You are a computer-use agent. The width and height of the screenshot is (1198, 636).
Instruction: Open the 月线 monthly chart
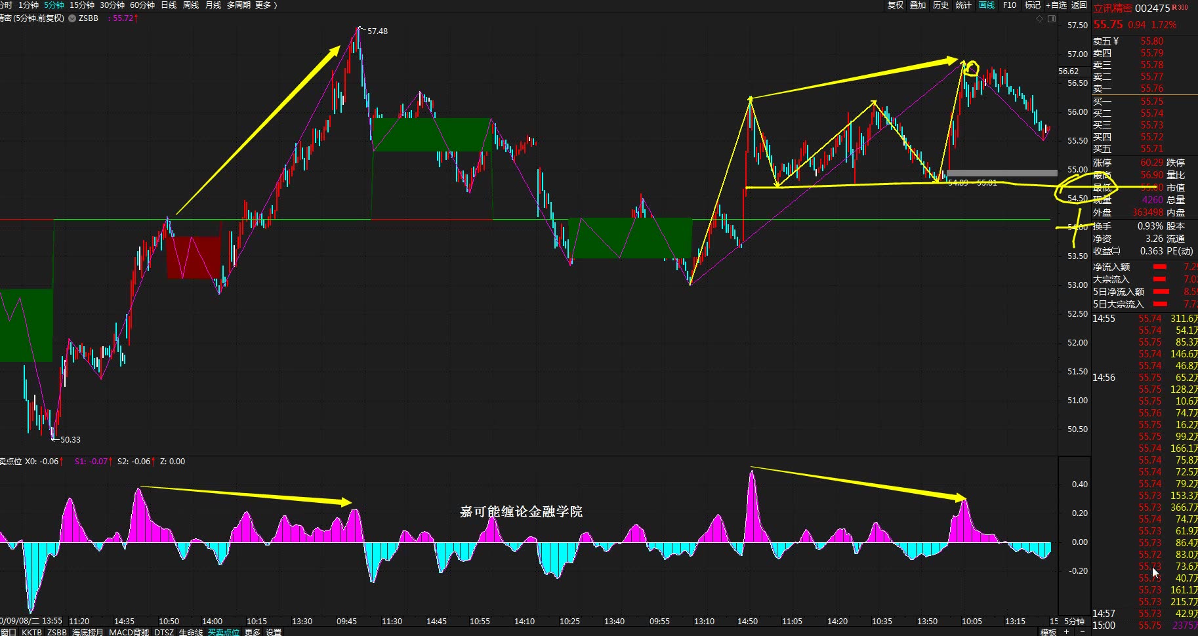click(x=213, y=5)
